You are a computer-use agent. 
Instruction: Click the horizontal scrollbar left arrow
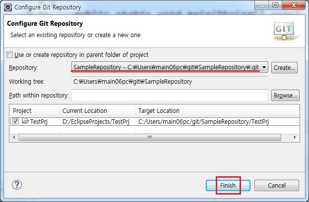click(14, 137)
